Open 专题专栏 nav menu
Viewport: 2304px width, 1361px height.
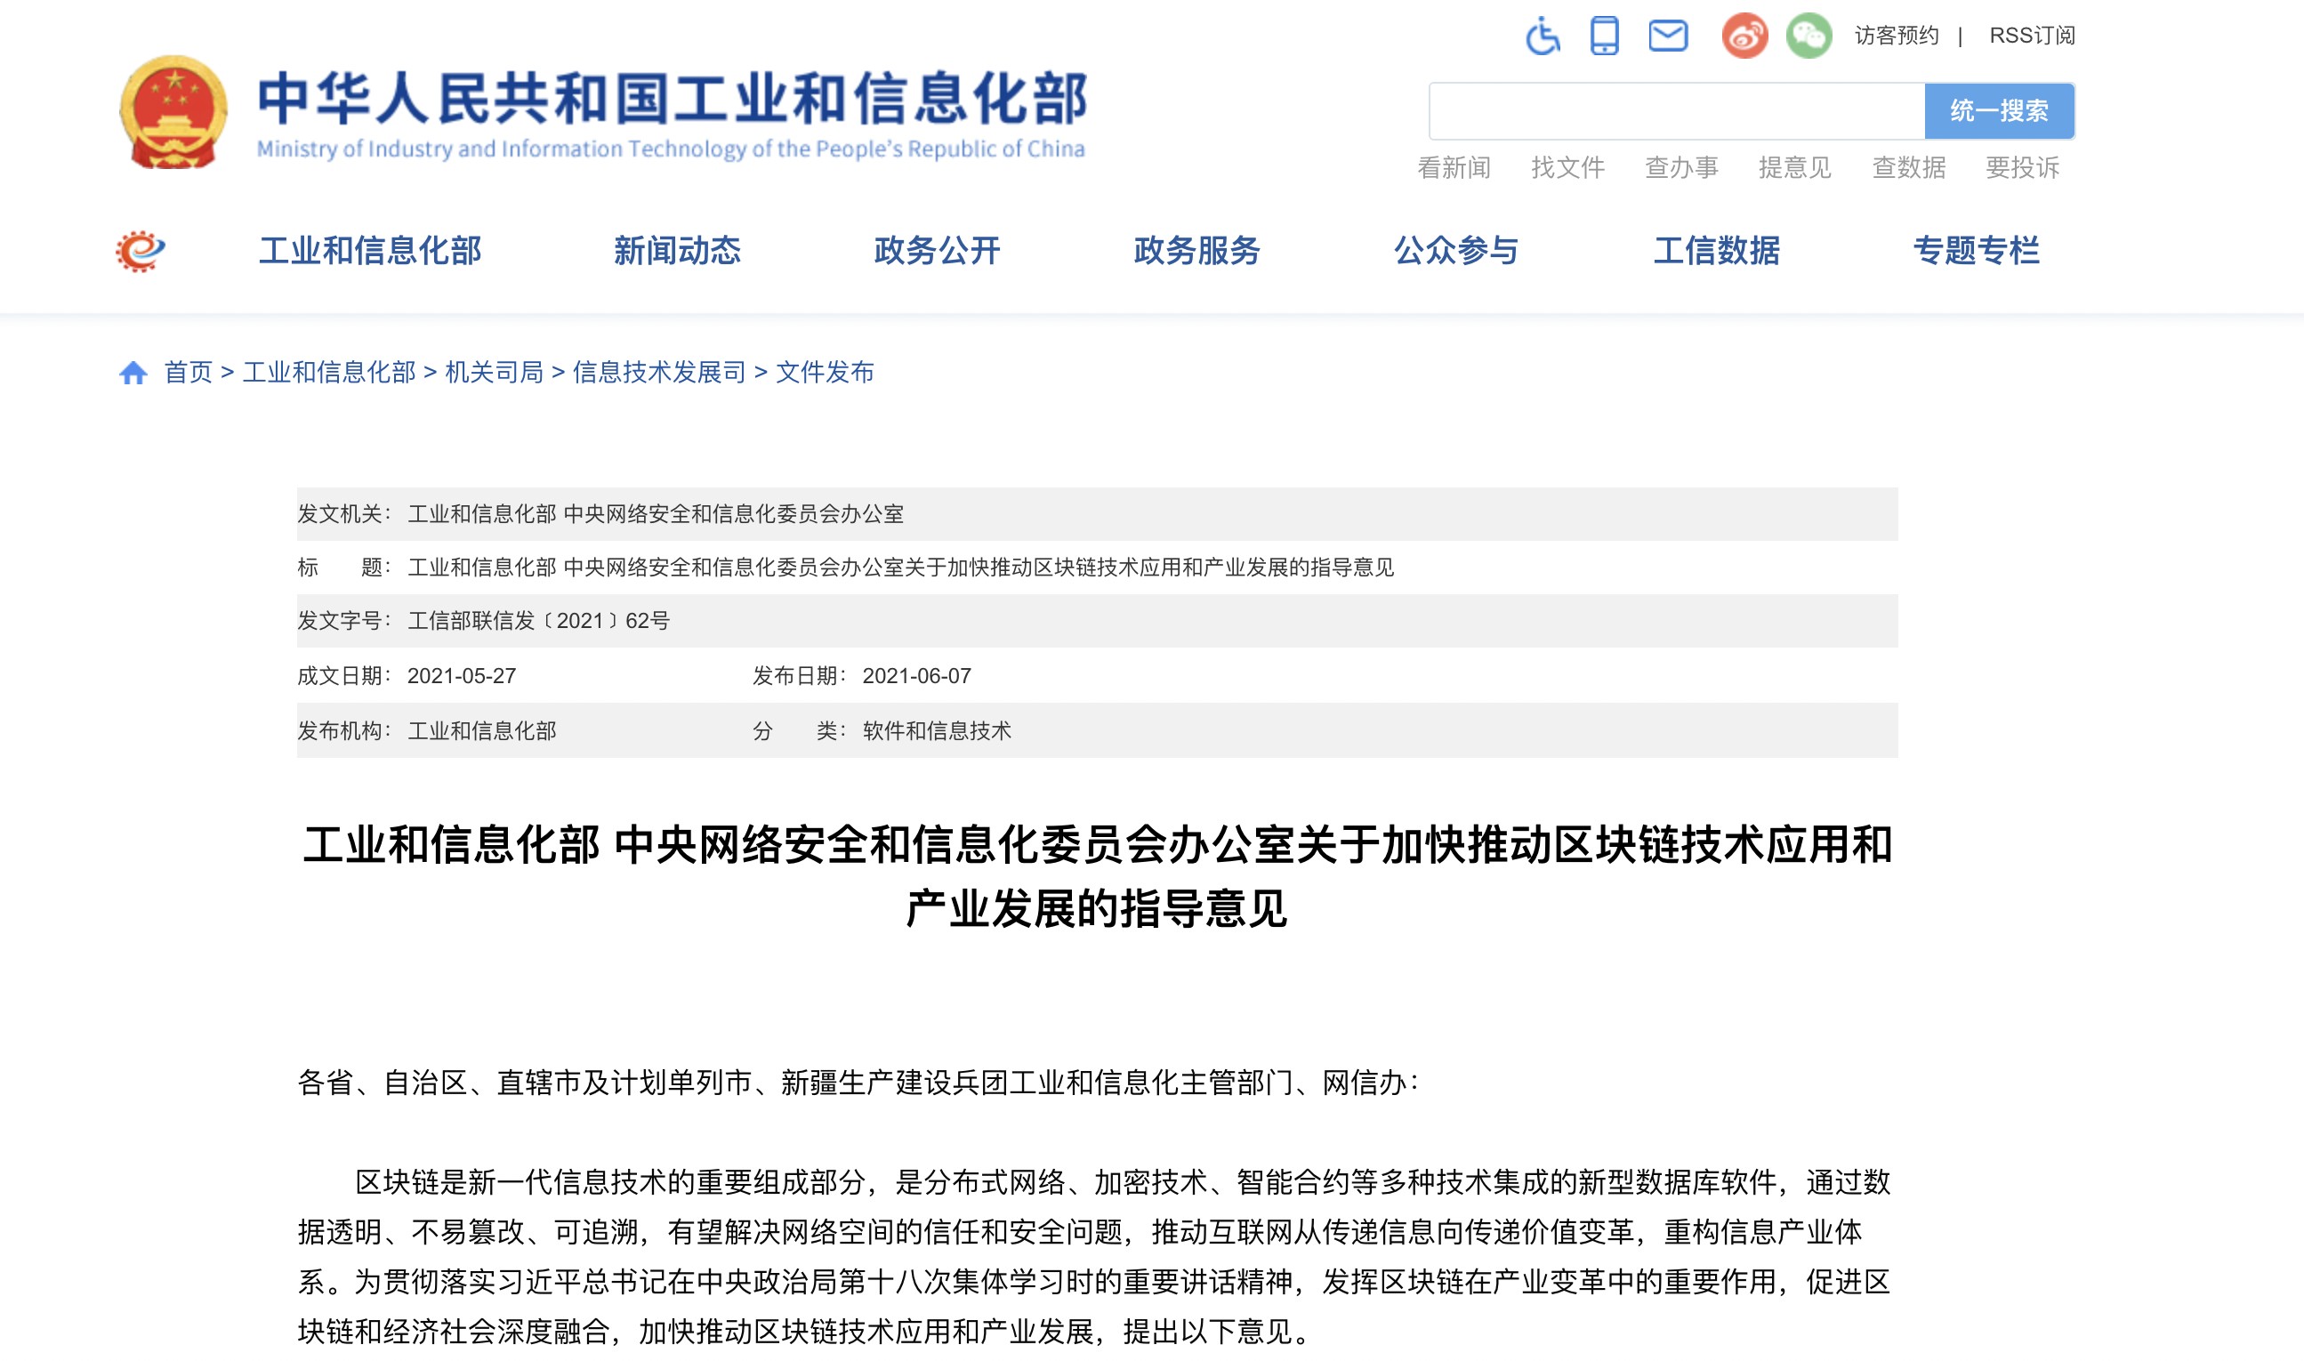(x=1977, y=250)
